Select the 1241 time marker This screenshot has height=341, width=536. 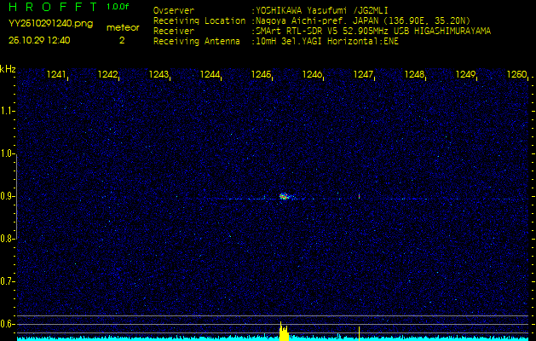pos(57,75)
